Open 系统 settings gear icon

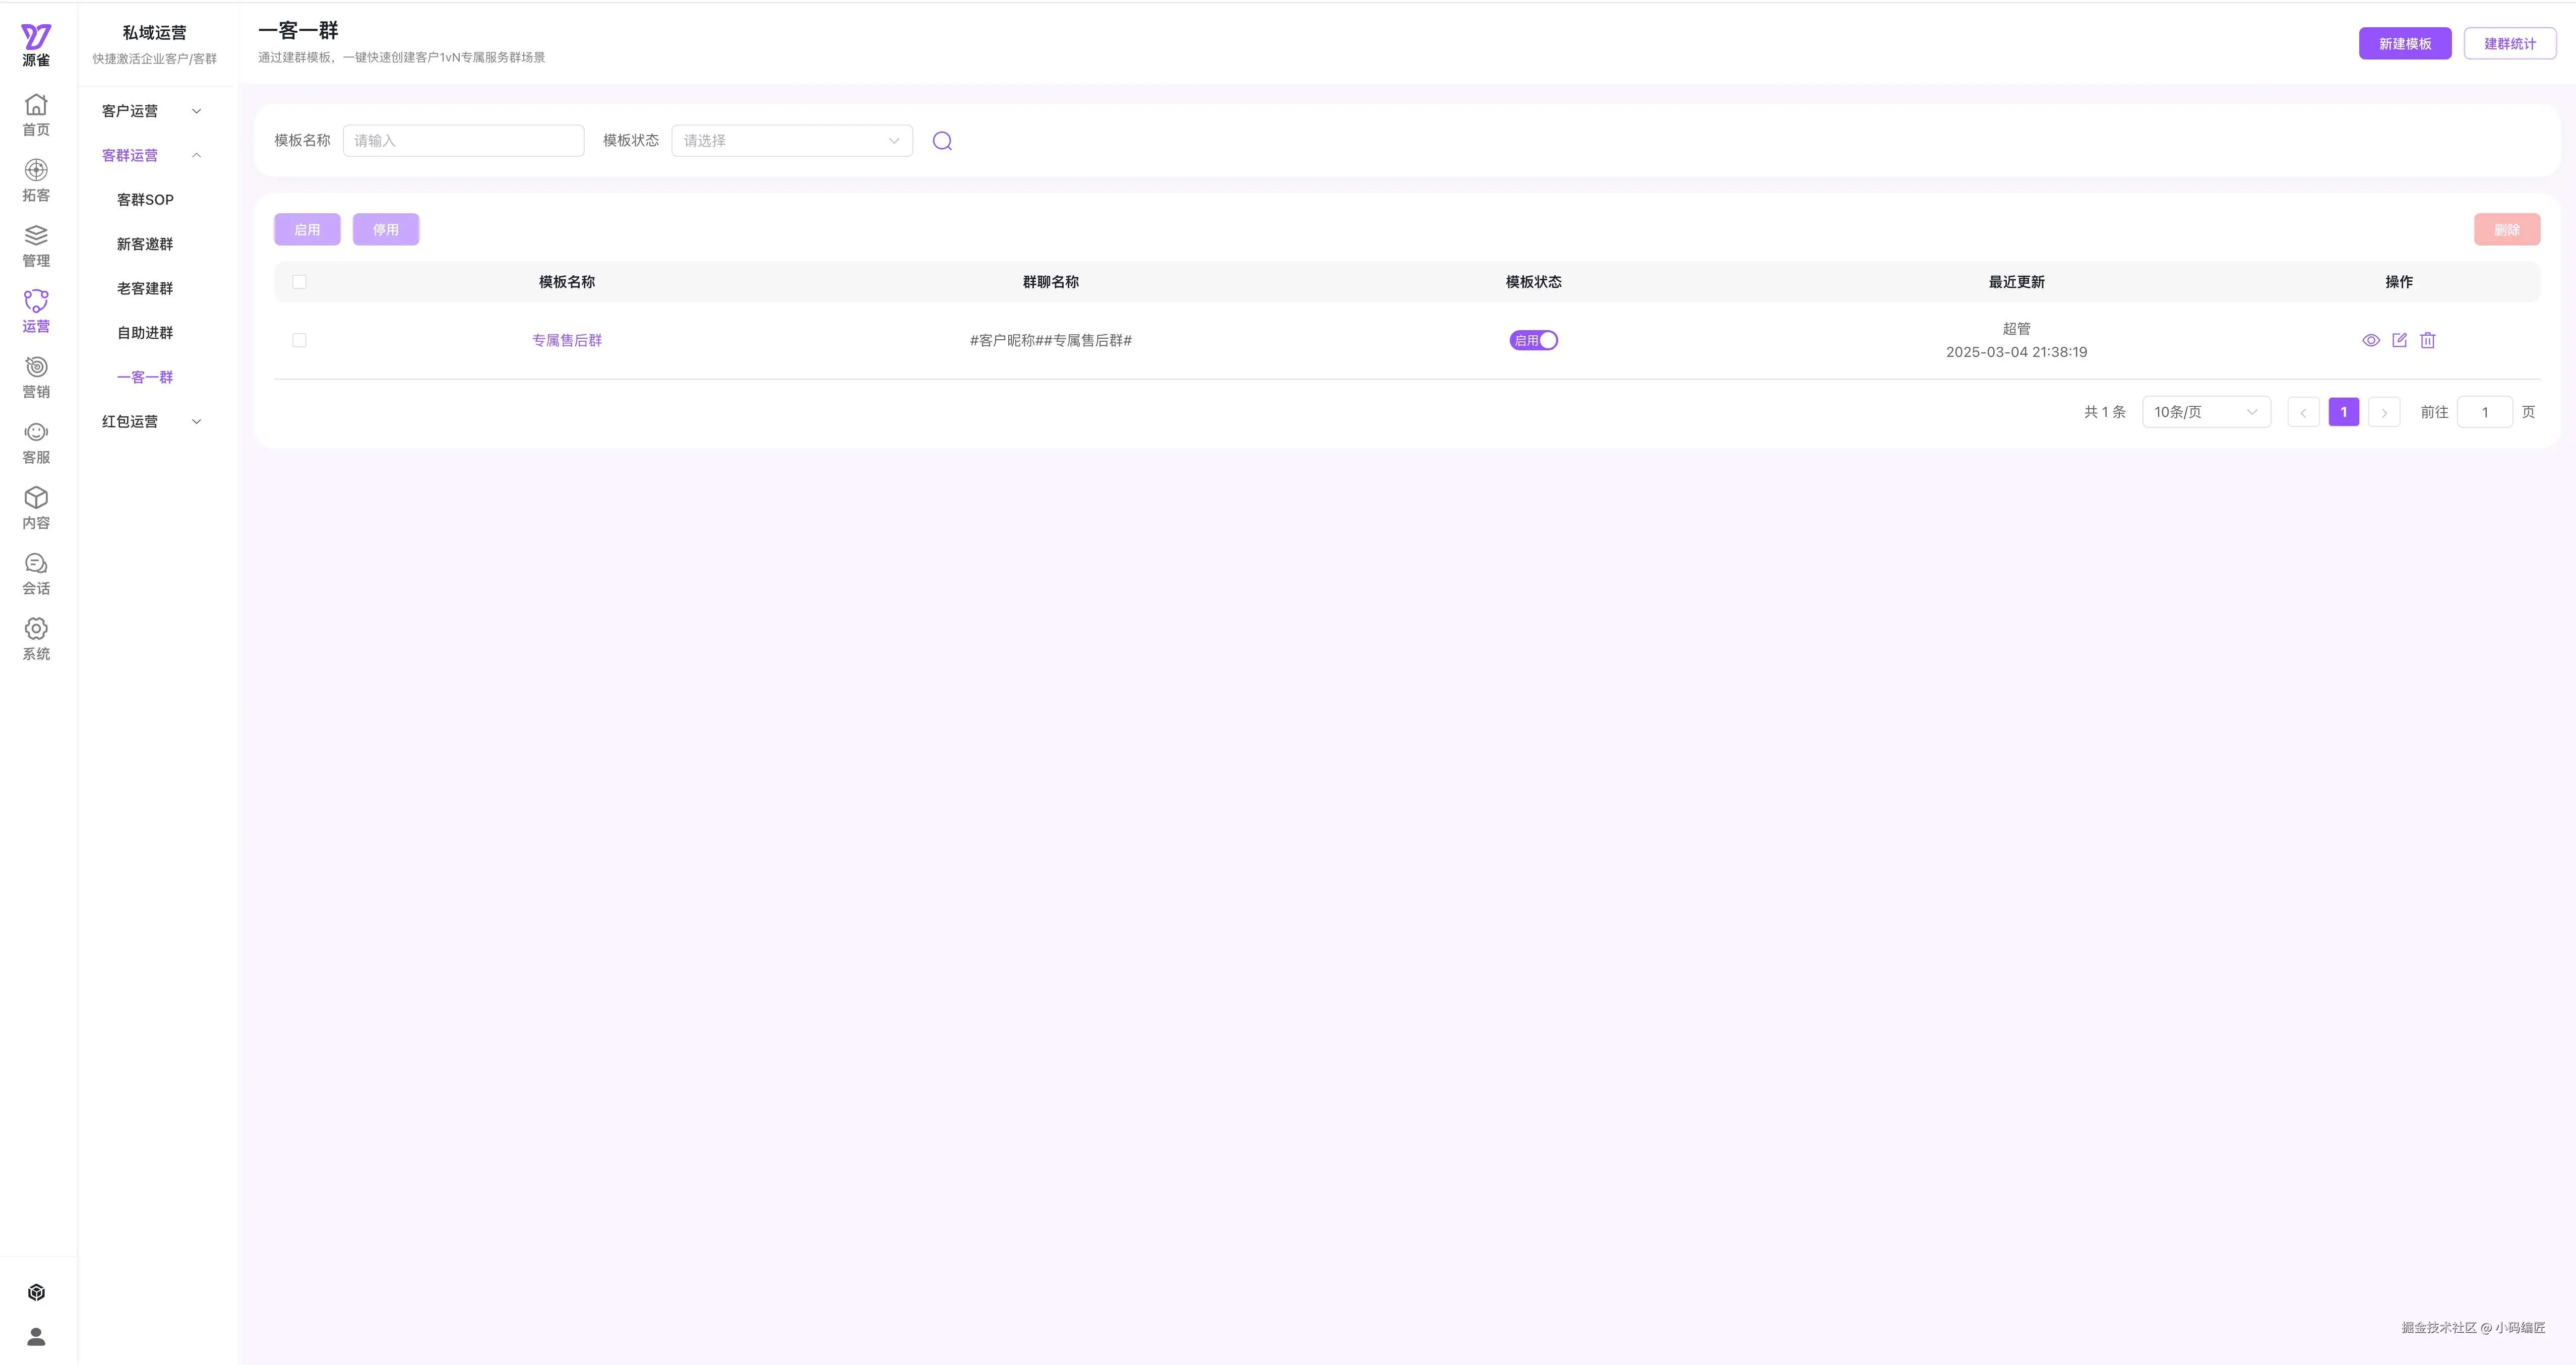pos(36,638)
